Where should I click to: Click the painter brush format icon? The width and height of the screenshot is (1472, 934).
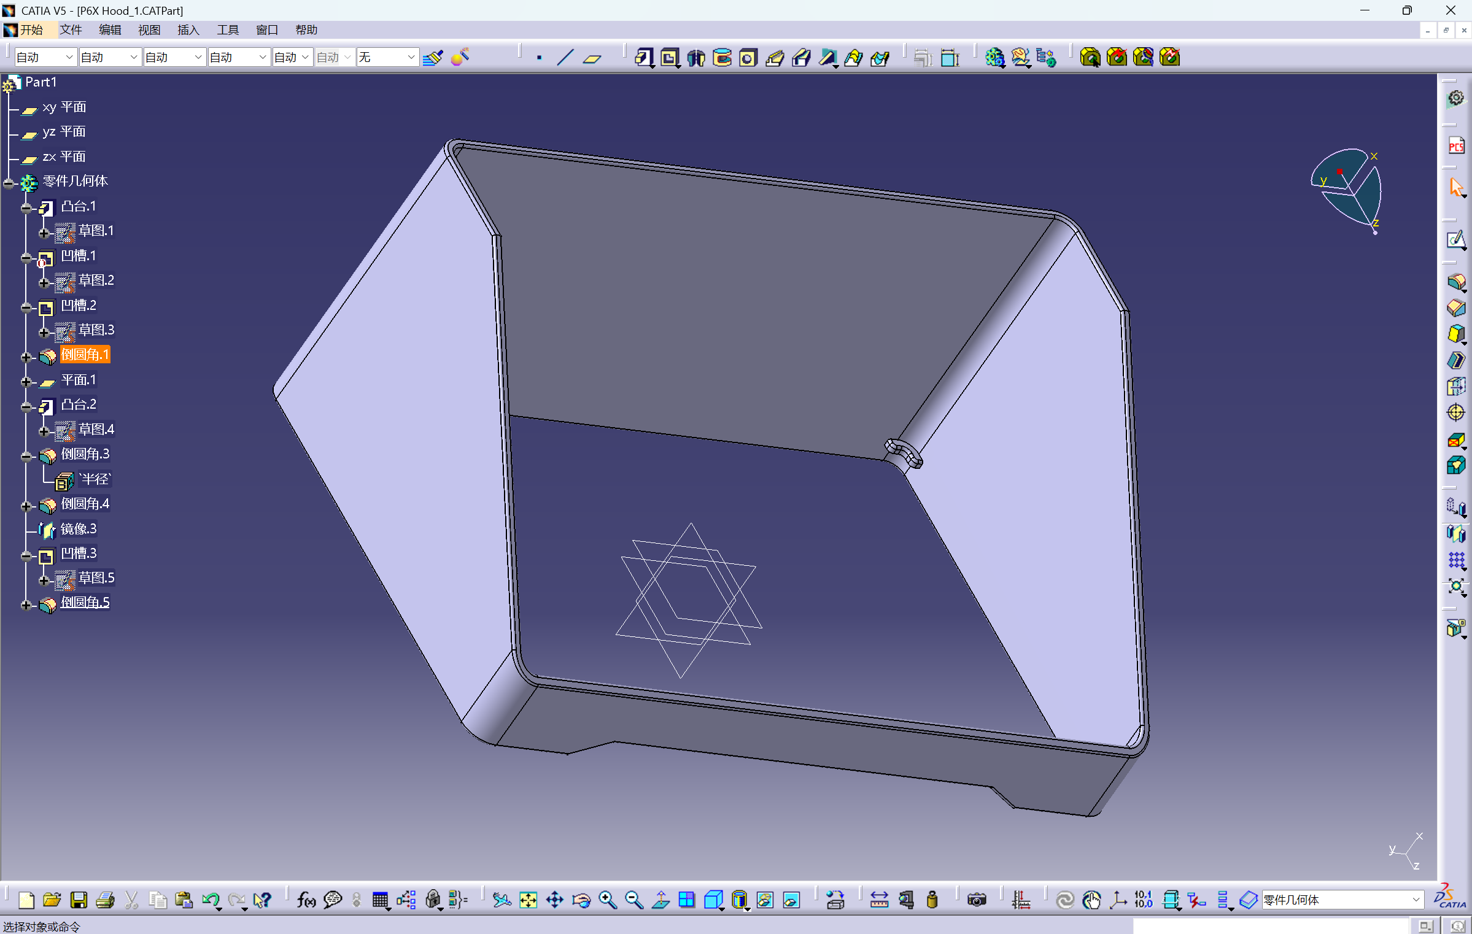[x=433, y=58]
